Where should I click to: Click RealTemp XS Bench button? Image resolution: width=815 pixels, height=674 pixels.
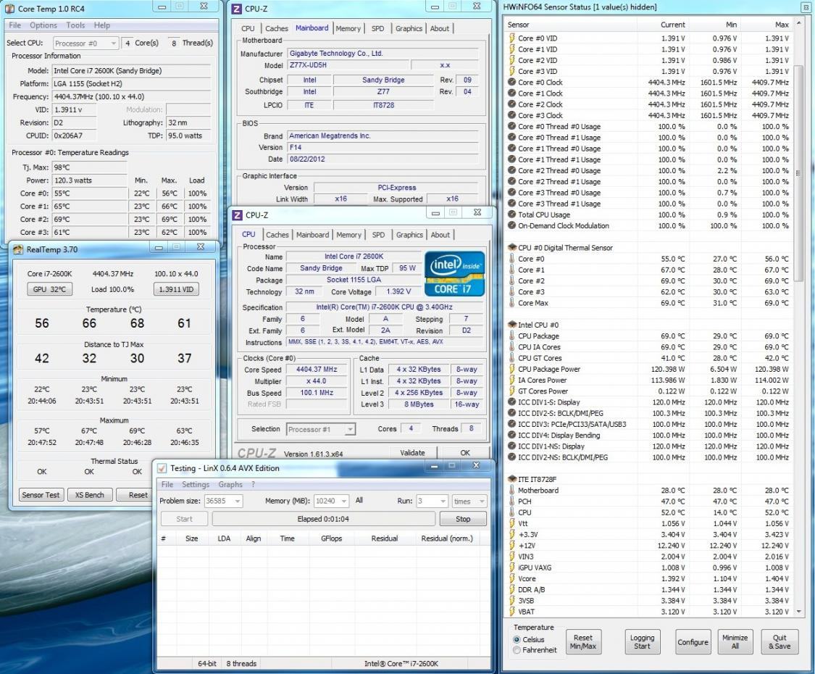pos(89,494)
